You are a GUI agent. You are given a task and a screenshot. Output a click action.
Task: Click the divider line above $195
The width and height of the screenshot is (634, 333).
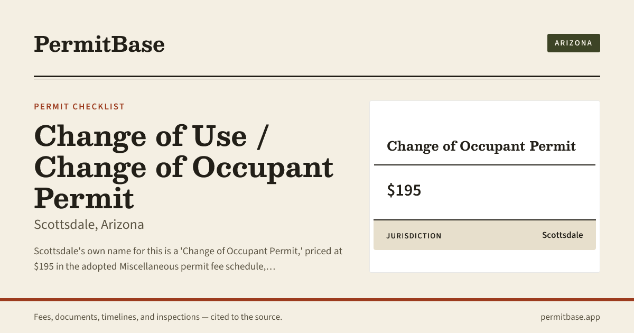[x=484, y=165]
